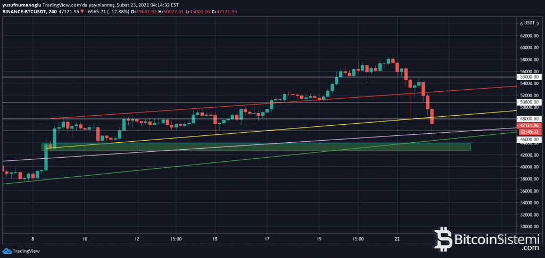
Task: Click the 34000.00 price axis label
Action: tap(530, 202)
